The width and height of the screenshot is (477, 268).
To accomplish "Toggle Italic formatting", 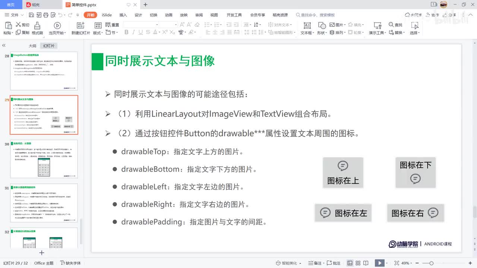I will pos(134,32).
